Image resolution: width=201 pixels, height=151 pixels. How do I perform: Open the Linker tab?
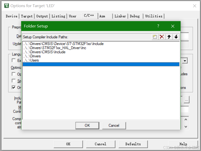(120, 16)
